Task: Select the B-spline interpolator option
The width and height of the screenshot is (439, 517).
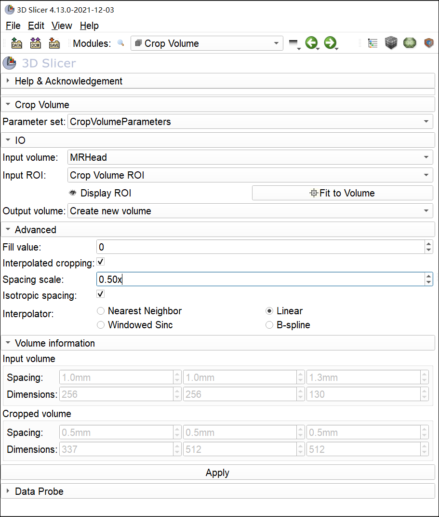Action: coord(270,325)
